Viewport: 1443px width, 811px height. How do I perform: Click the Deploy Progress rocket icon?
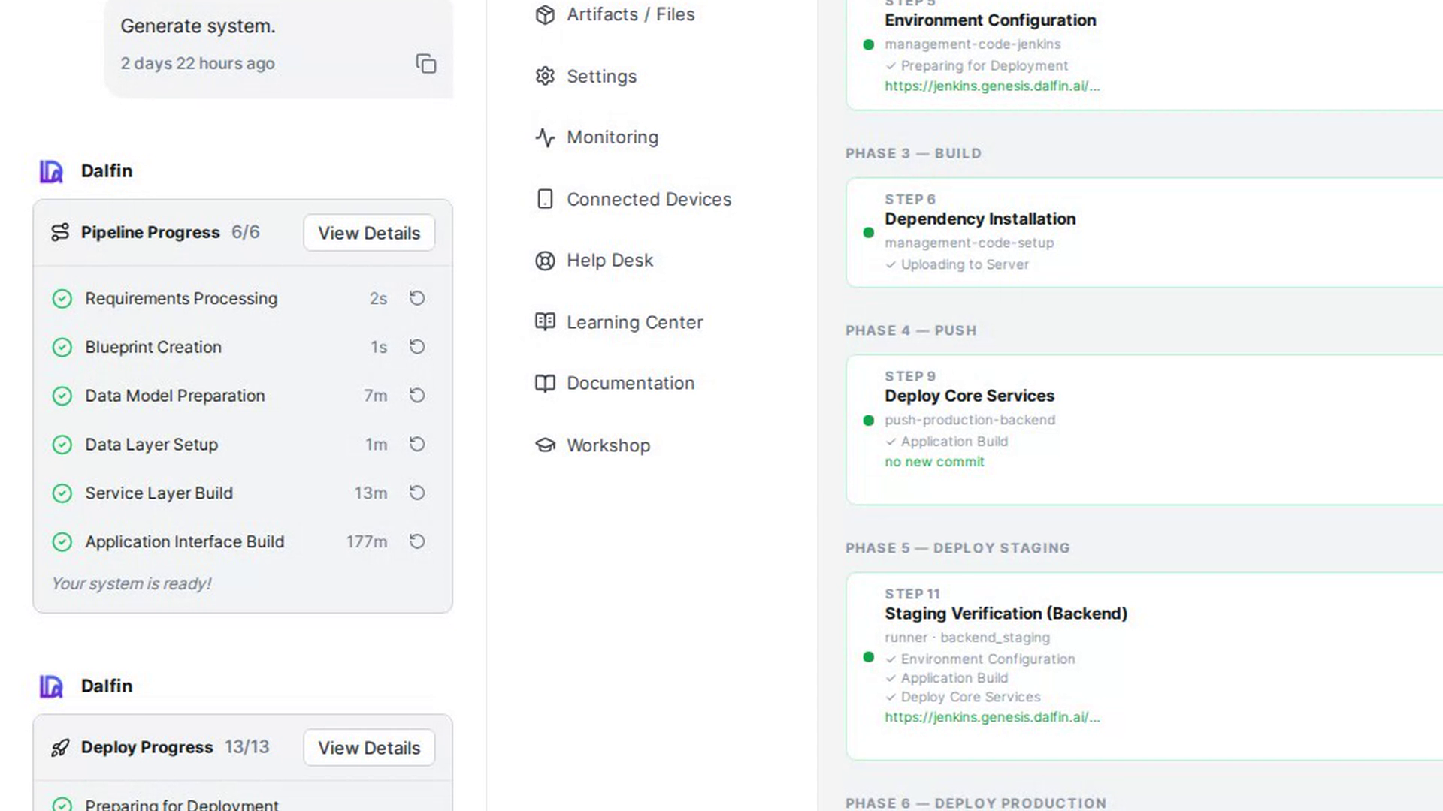click(x=60, y=747)
